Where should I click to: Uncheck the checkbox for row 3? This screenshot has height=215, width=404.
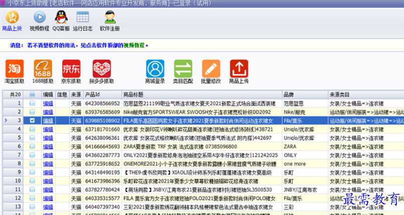click(x=32, y=120)
